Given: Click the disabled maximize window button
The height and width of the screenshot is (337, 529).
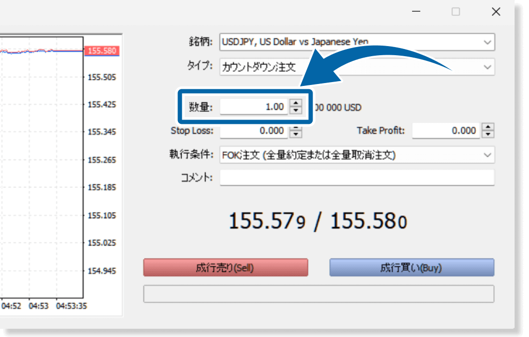Looking at the screenshot, I should click(456, 12).
